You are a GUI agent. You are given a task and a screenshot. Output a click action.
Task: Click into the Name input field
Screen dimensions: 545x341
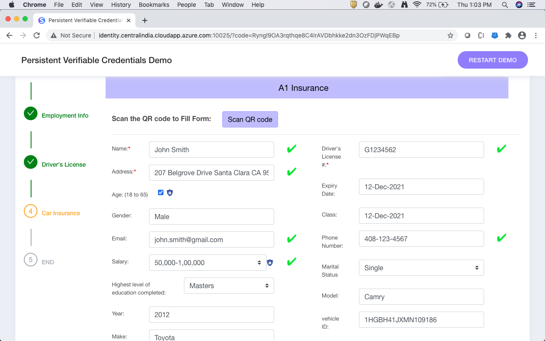(x=212, y=150)
